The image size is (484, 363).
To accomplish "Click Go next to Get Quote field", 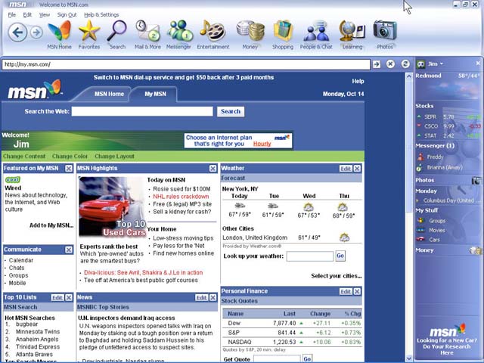I will 307,358.
